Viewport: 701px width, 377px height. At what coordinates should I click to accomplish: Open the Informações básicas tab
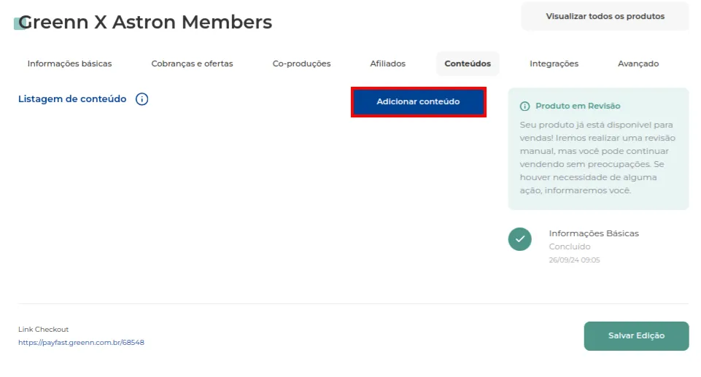(x=69, y=63)
